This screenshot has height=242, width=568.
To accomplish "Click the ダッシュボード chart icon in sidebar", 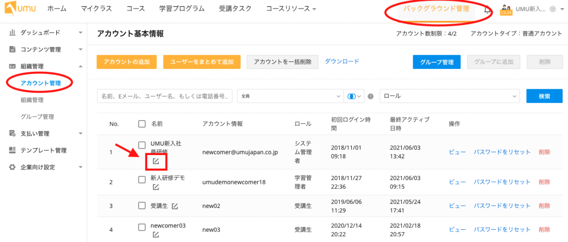I will click(13, 33).
